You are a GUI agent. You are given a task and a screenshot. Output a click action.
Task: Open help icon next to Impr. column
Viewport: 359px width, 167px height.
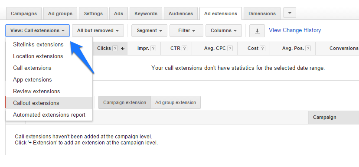[x=153, y=48]
